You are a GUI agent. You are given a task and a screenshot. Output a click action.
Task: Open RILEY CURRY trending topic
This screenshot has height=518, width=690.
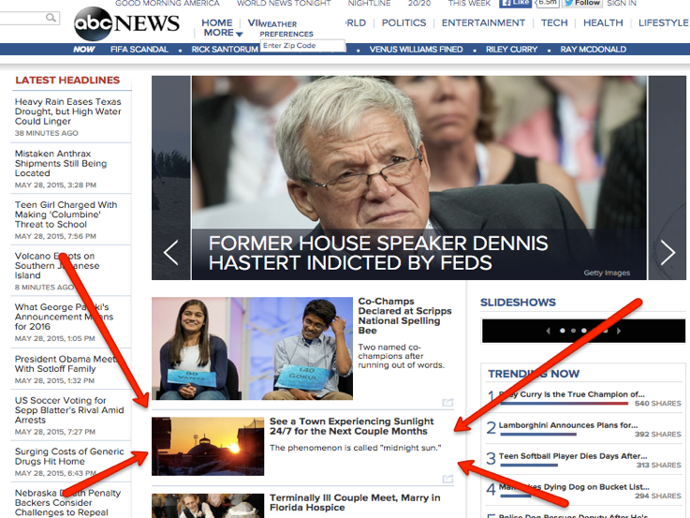coord(511,50)
